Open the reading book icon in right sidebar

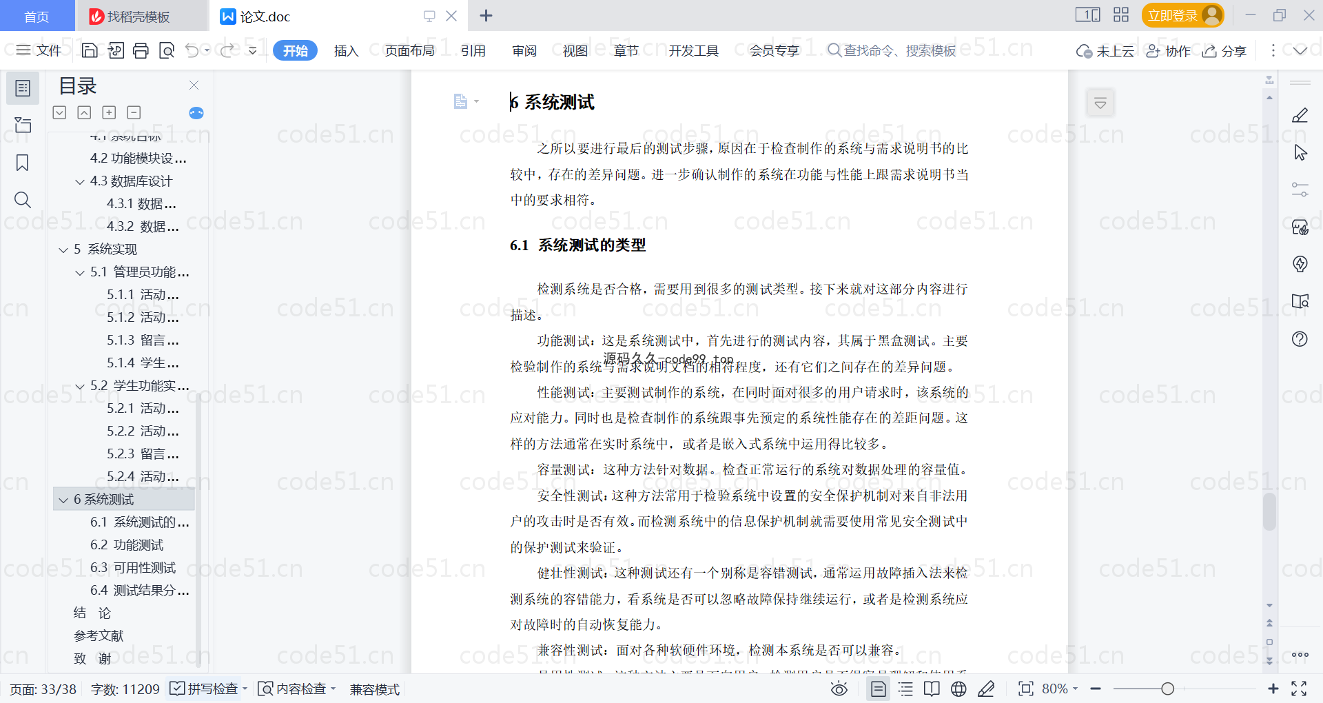tap(1300, 301)
